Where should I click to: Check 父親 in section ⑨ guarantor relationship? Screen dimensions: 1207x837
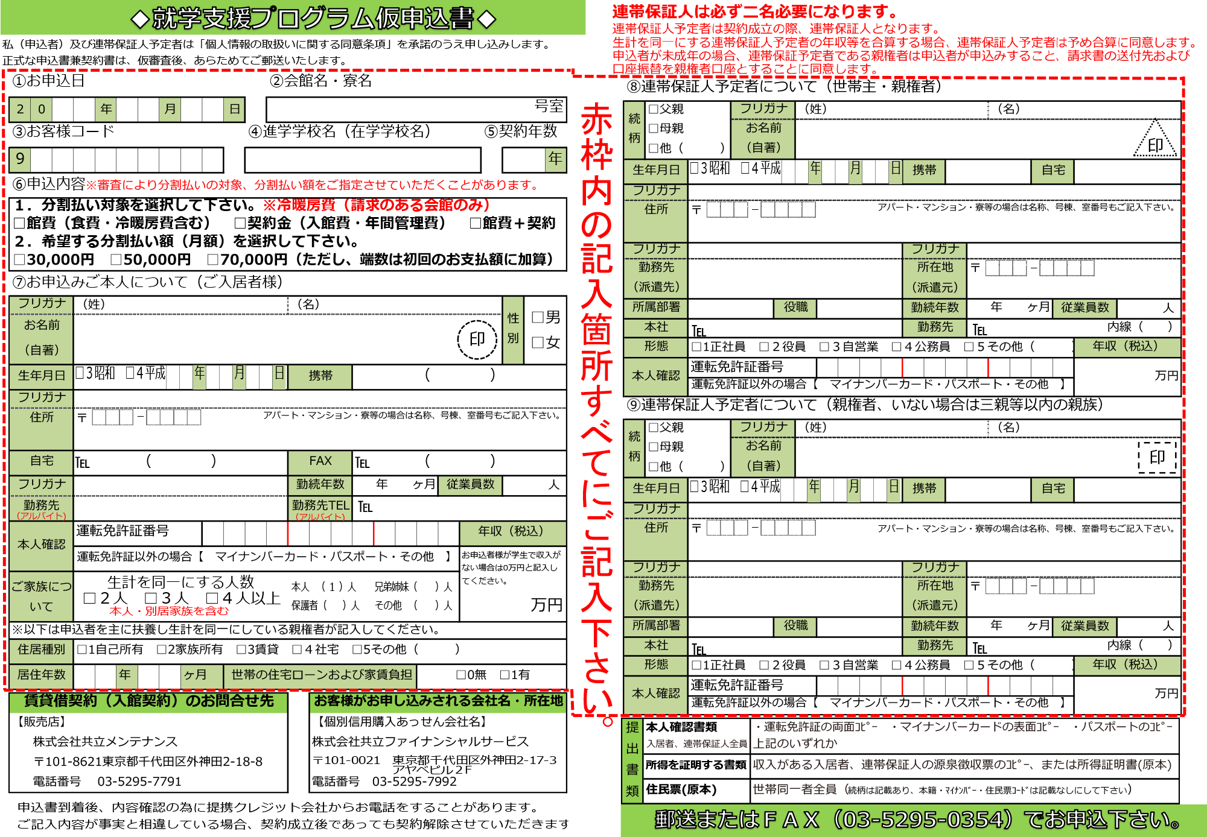(653, 427)
